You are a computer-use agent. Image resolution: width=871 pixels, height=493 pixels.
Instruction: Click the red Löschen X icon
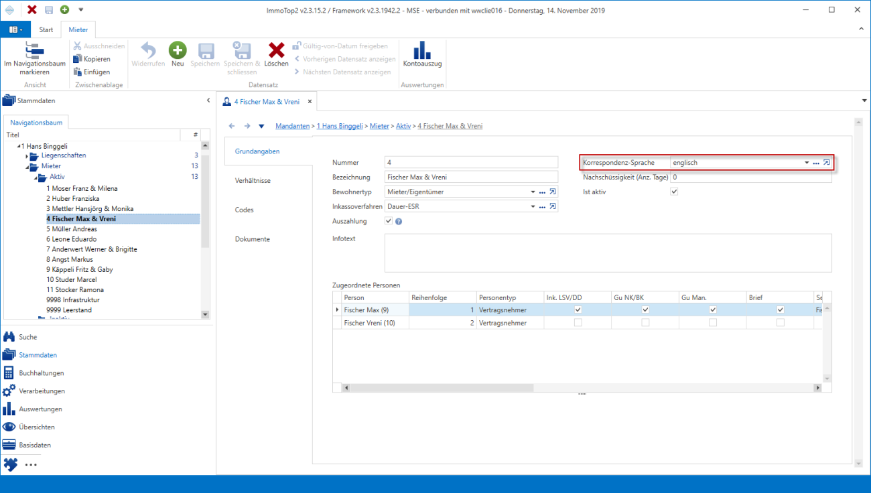tap(276, 54)
